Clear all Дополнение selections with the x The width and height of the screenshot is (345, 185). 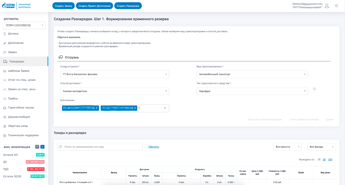pyautogui.click(x=165, y=108)
